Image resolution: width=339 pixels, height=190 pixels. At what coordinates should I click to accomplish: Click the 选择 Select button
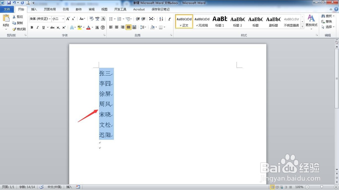click(328, 27)
